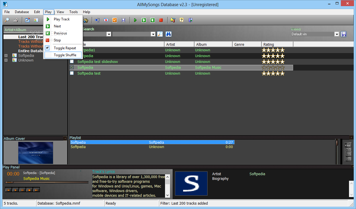Click the blue floppy-frame toolbar icon
This screenshot has width=356, height=209.
coord(123,20)
